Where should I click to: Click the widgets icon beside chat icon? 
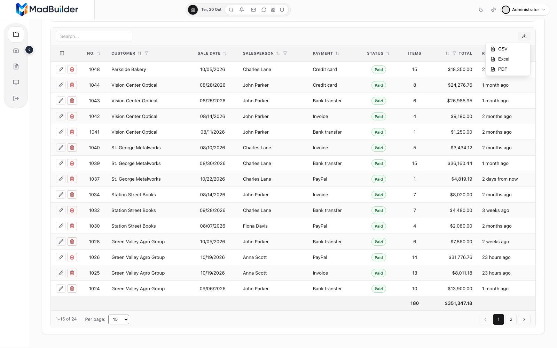pyautogui.click(x=273, y=10)
